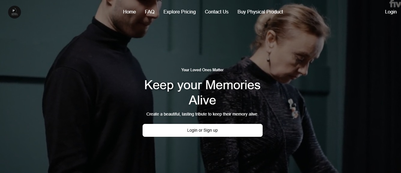The width and height of the screenshot is (401, 173).
Task: Go to the FAQ page
Action: (149, 12)
